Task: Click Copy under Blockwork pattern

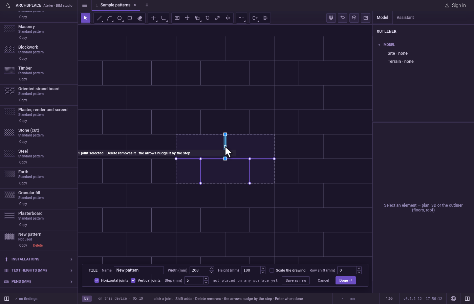Action: [23, 59]
